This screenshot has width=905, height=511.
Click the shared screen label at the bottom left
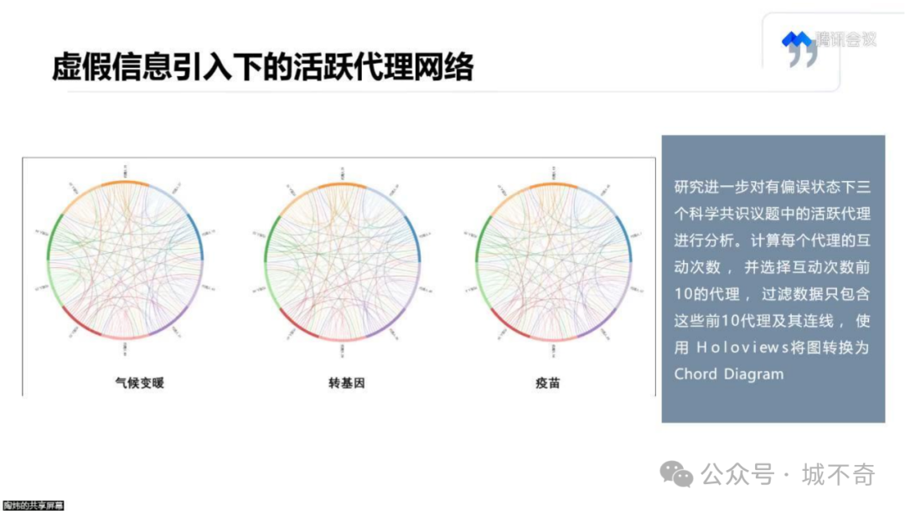pyautogui.click(x=33, y=505)
